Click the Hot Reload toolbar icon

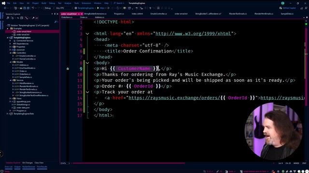118,8
